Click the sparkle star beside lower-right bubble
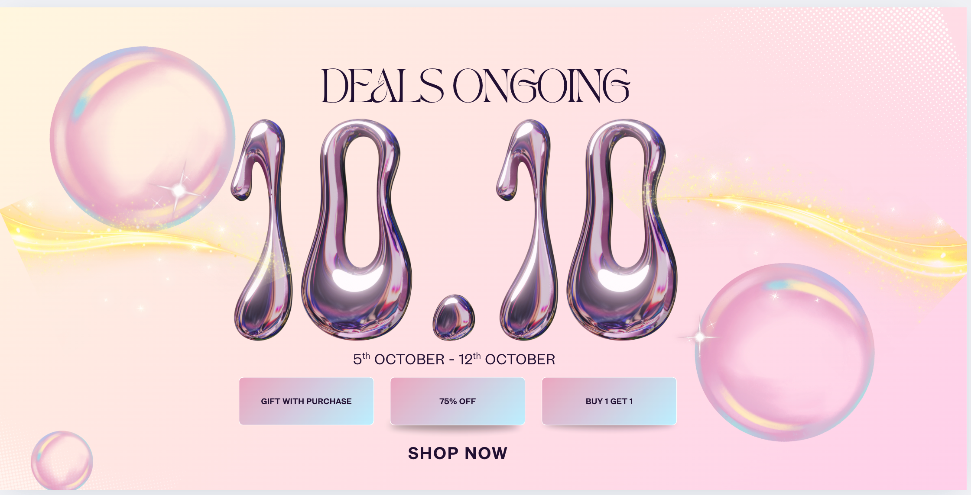The width and height of the screenshot is (971, 495). (x=699, y=337)
